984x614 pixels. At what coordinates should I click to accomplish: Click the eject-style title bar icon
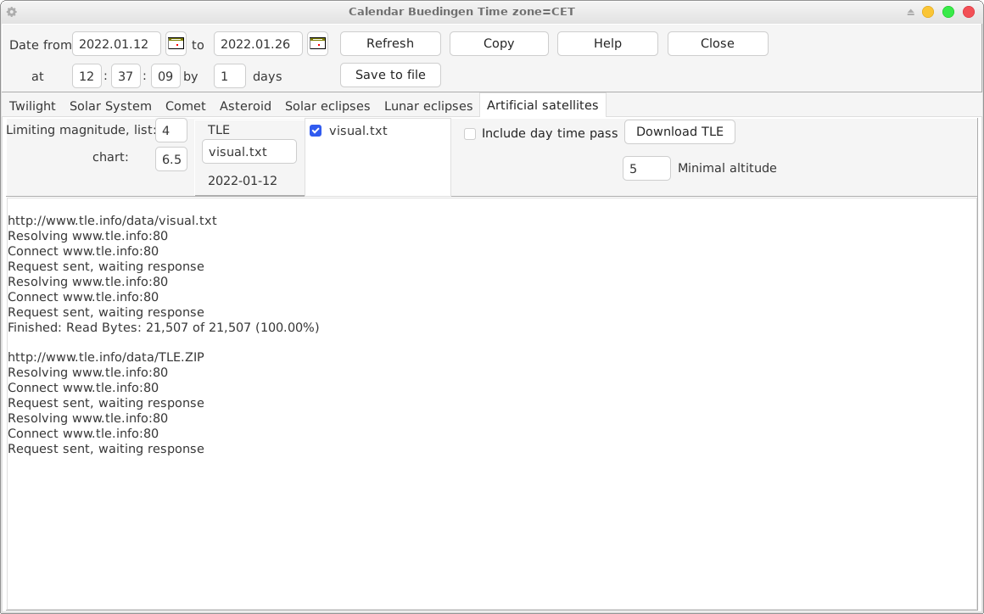pos(910,12)
